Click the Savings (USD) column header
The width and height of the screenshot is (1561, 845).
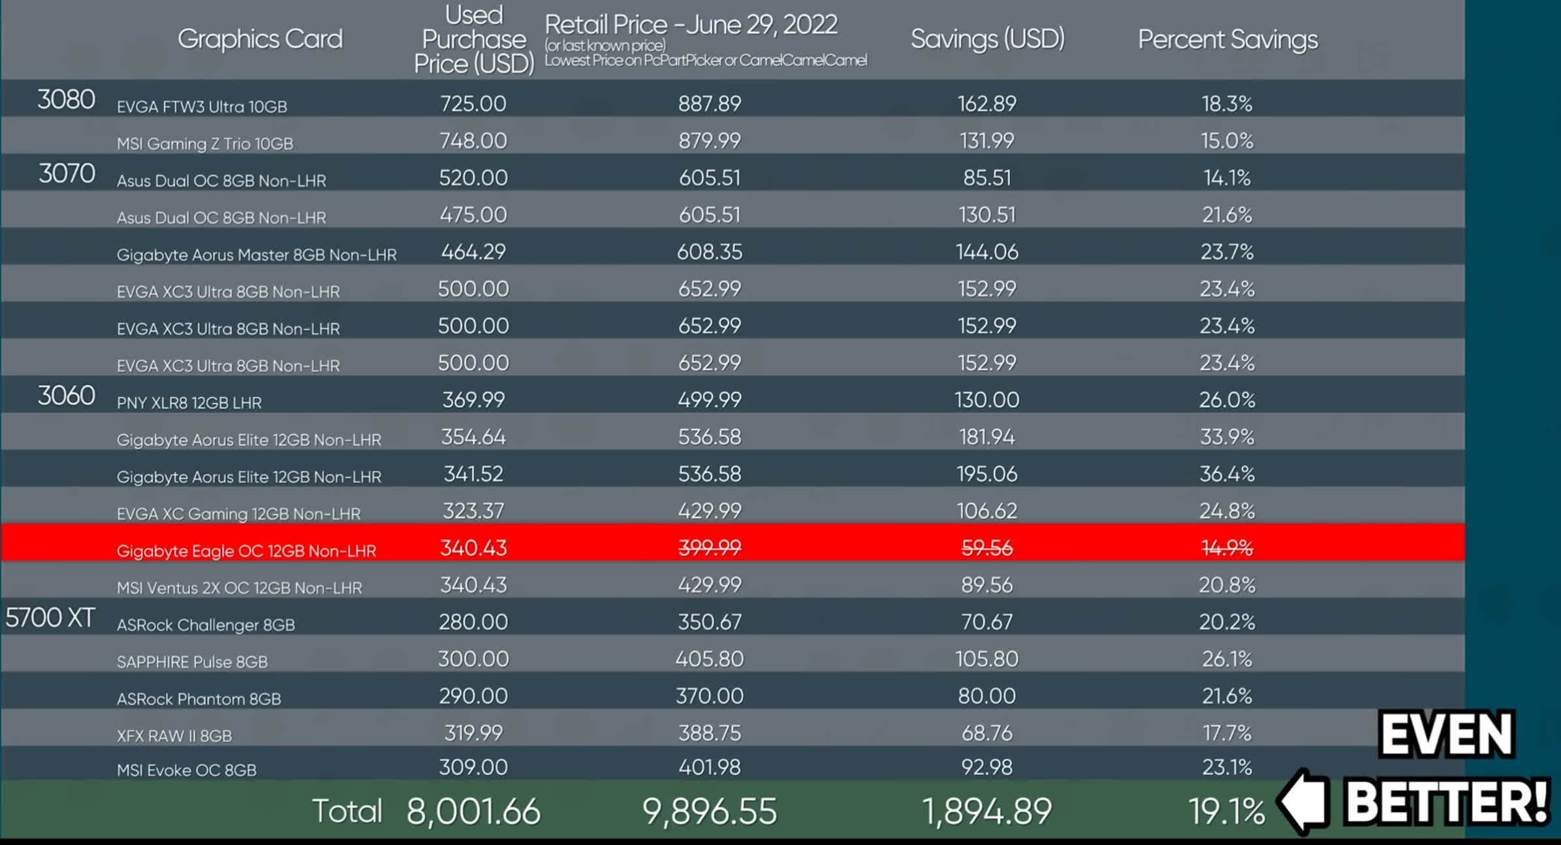(x=987, y=39)
